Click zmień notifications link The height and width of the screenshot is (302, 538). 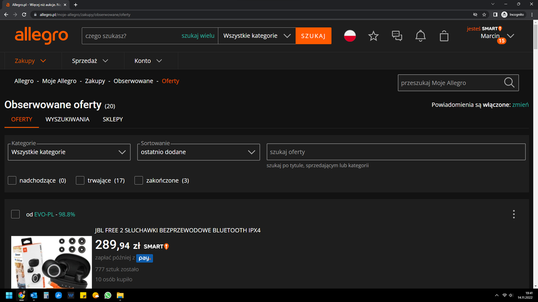(x=520, y=105)
